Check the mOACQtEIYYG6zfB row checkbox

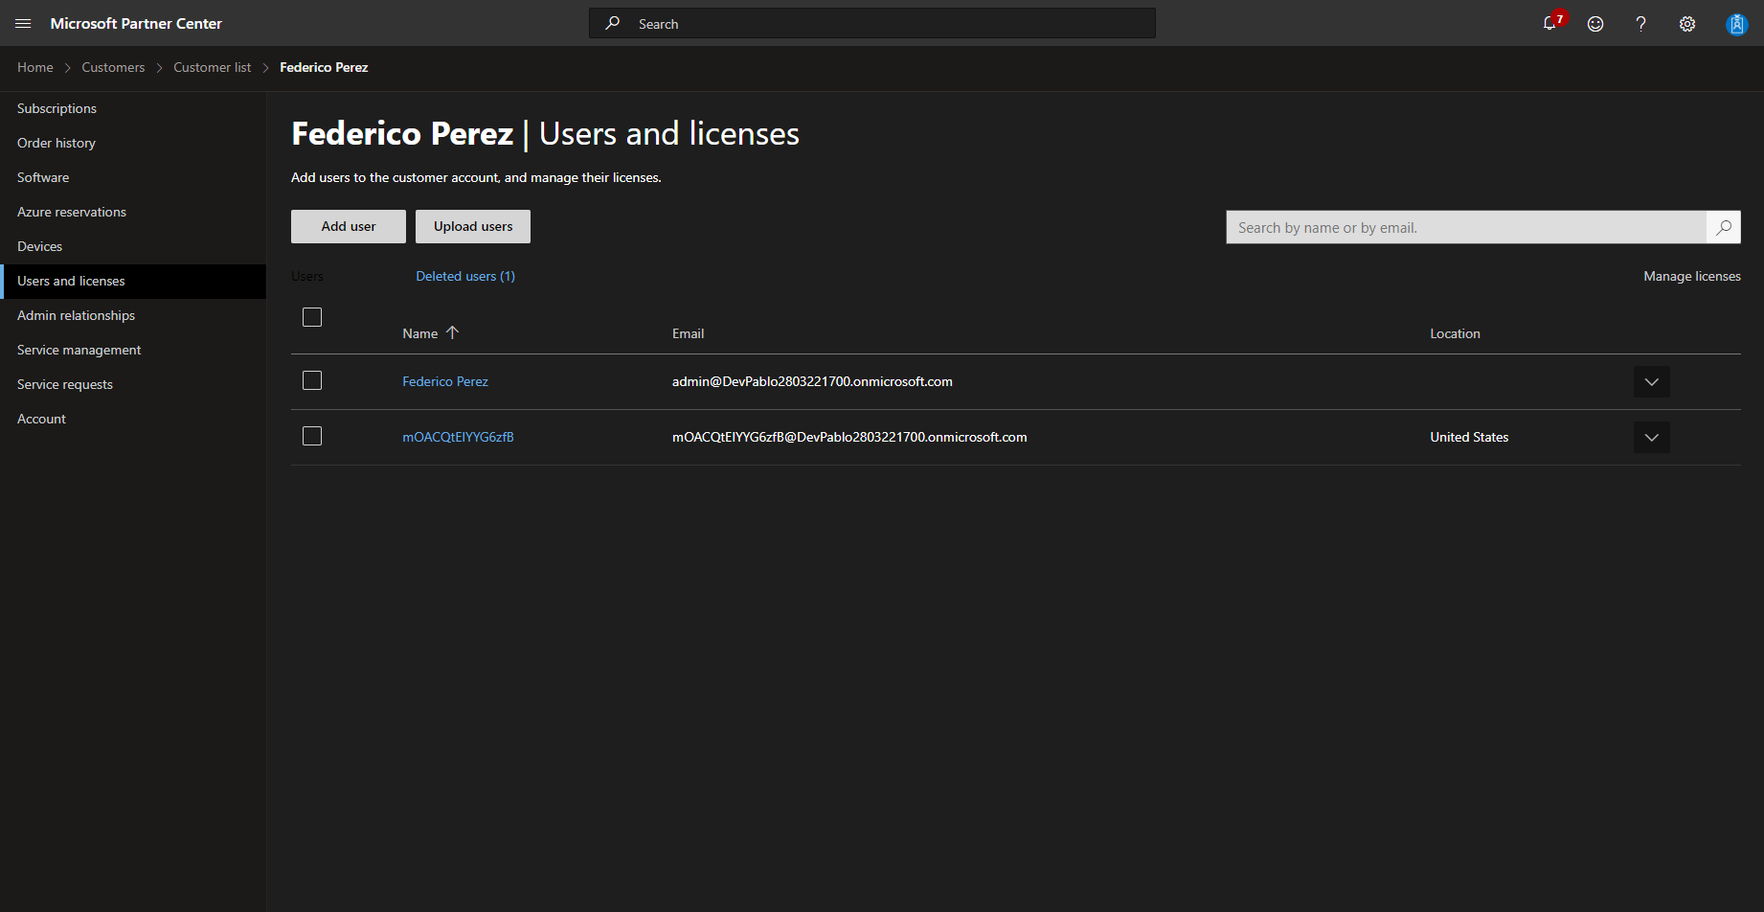coord(312,436)
